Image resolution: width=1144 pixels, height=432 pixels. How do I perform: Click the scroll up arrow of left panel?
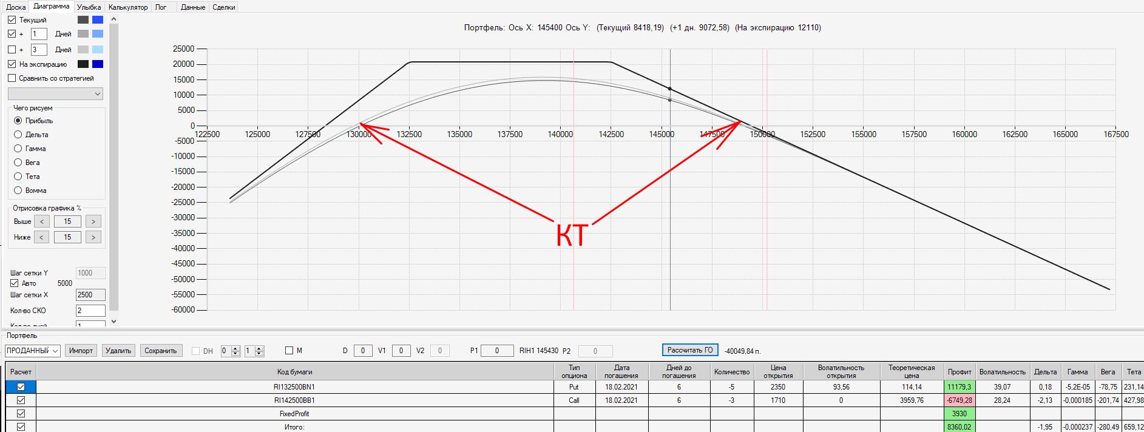point(113,19)
